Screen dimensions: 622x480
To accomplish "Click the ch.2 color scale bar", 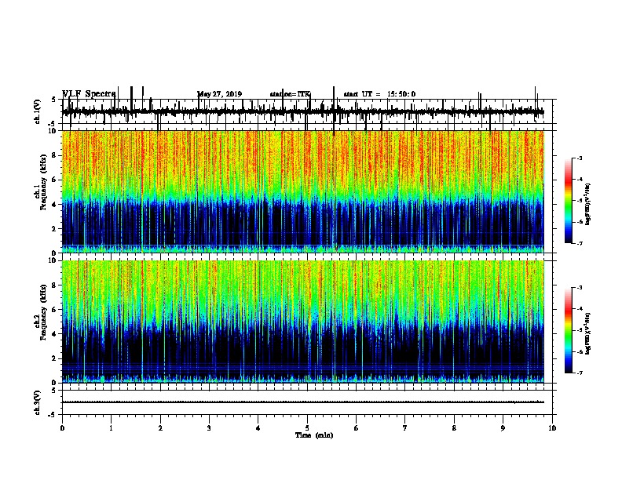I will pyautogui.click(x=569, y=330).
